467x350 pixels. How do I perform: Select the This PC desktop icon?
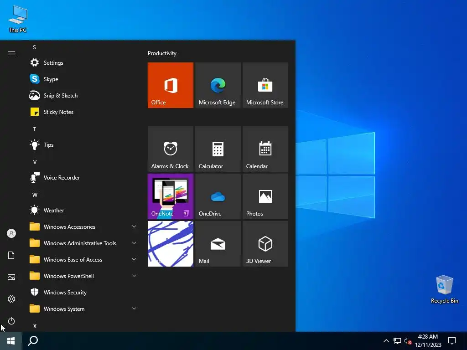18,19
